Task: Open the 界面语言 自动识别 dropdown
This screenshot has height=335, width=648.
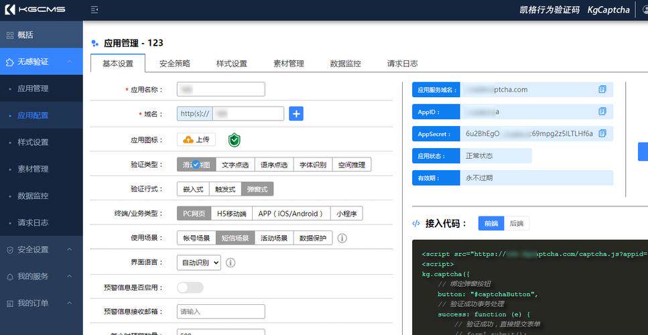Action: 199,262
